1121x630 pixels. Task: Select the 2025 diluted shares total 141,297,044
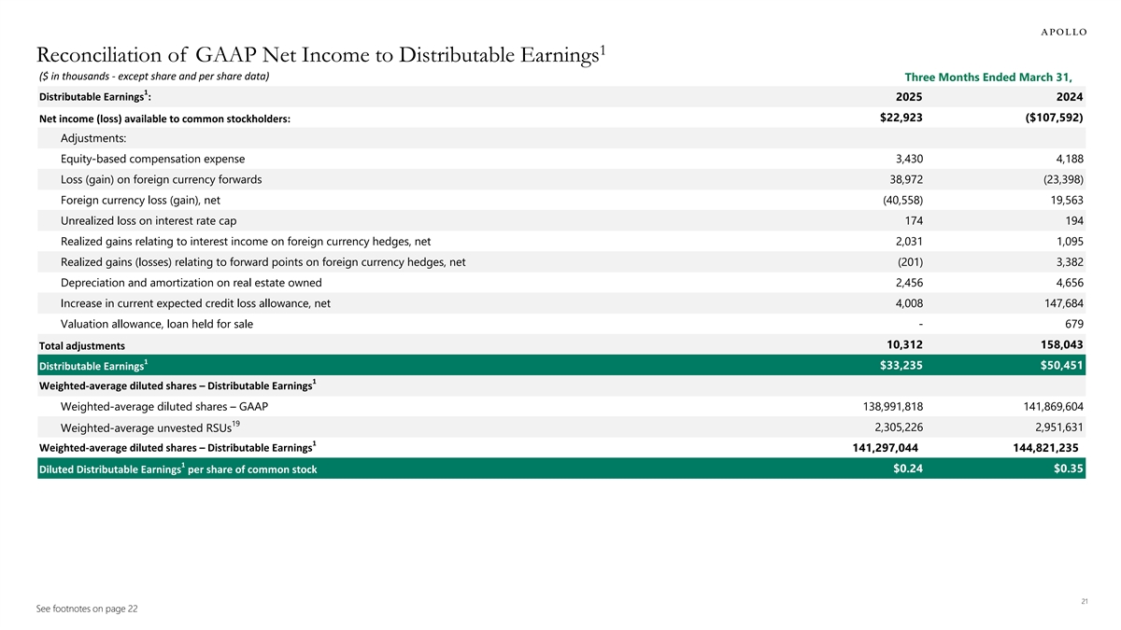[x=884, y=448]
